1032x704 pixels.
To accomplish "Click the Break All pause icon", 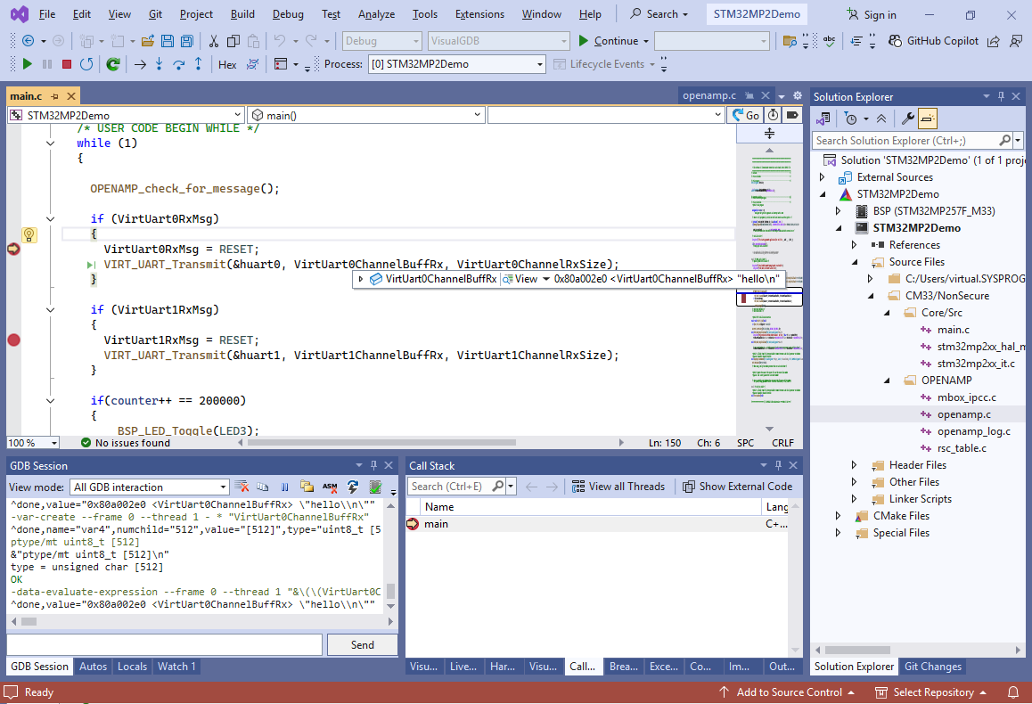I will (x=46, y=64).
